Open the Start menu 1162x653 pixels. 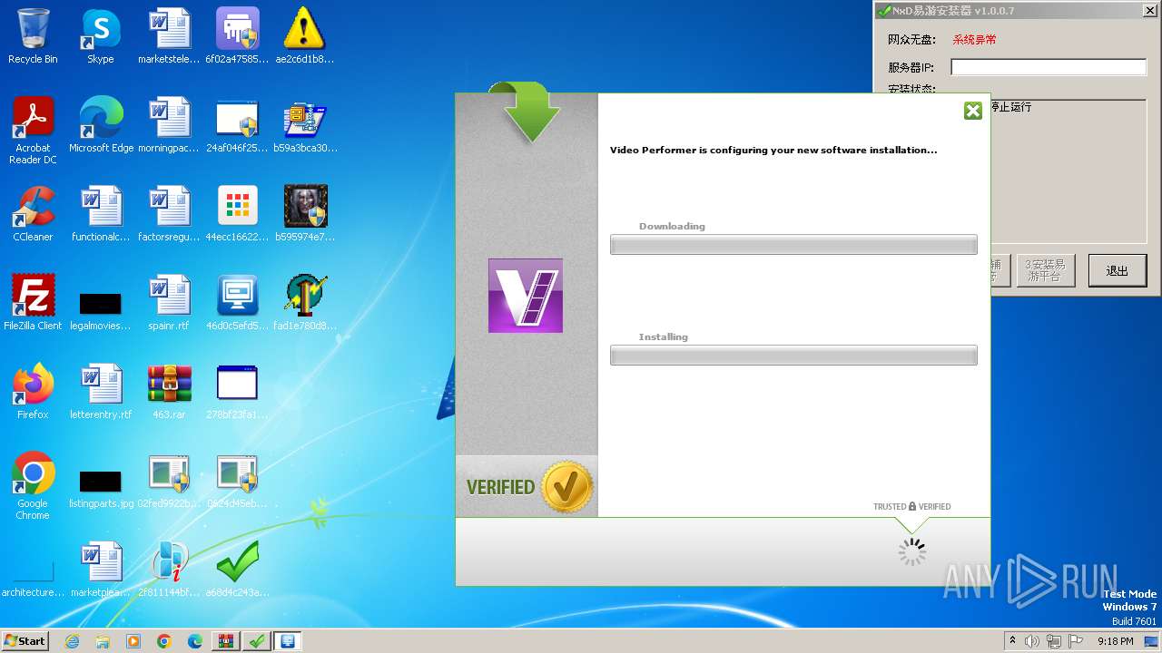pyautogui.click(x=25, y=641)
